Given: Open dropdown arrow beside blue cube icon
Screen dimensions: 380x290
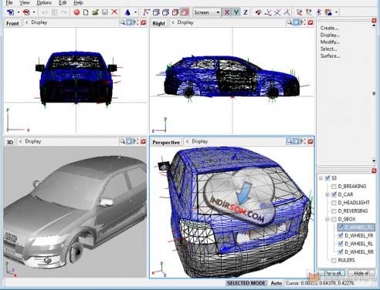Looking at the screenshot, I should (19, 12).
